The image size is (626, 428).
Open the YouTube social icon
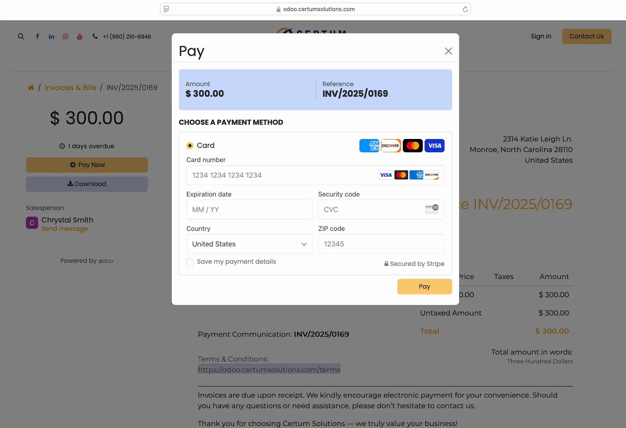click(80, 36)
